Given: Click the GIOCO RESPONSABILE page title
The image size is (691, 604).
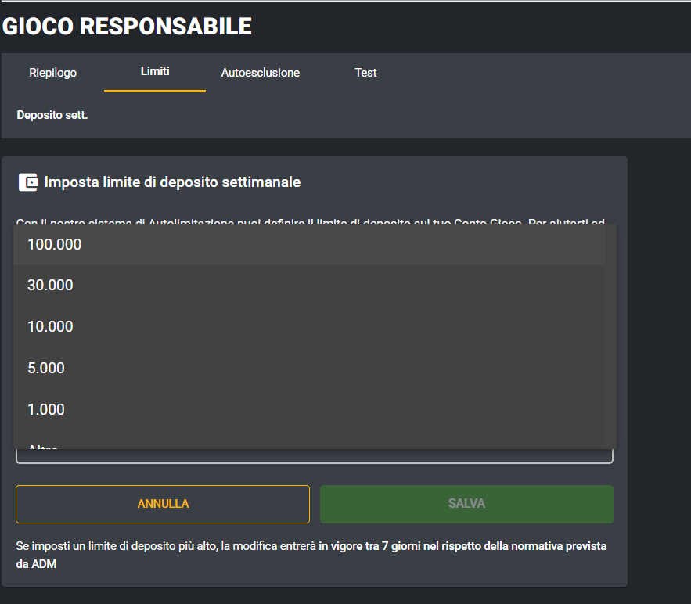Looking at the screenshot, I should coord(127,26).
